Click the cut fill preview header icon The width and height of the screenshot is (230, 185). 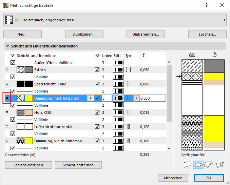pos(192,55)
